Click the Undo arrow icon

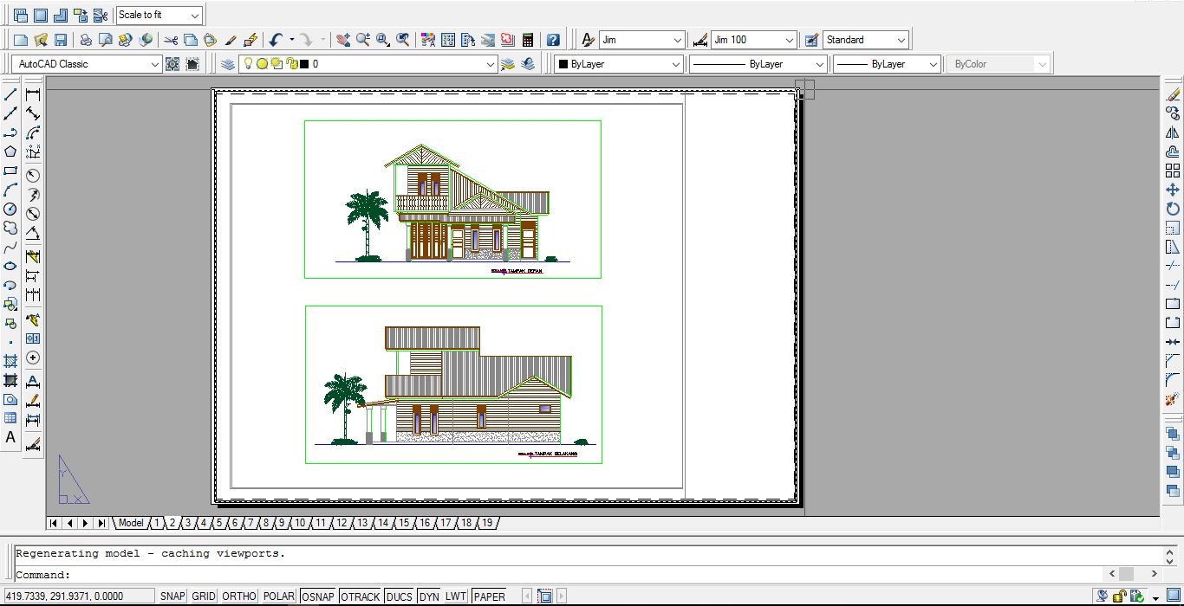click(x=276, y=40)
